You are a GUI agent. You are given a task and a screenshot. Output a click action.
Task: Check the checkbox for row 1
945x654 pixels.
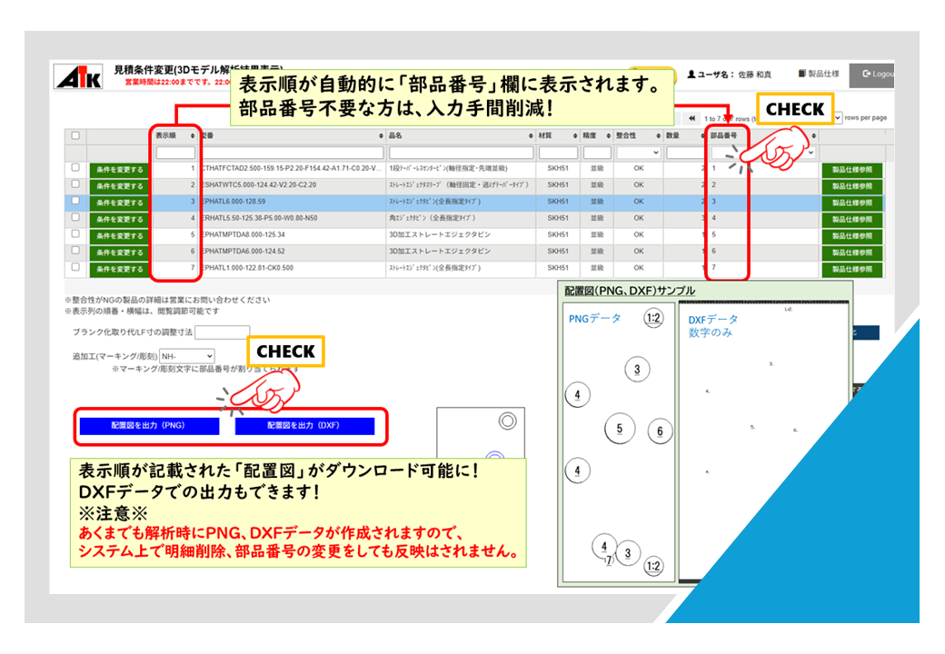75,168
